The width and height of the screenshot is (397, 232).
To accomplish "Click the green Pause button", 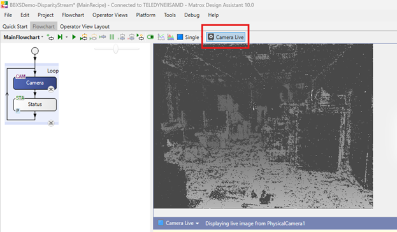I will point(112,37).
